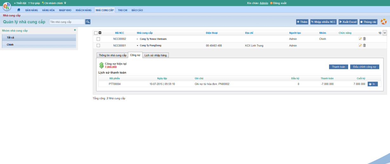Open the BÁN HÀNG menu

(x=31, y=10)
